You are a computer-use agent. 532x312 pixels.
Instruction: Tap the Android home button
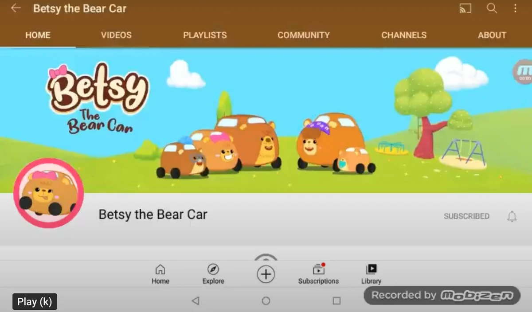tap(266, 300)
